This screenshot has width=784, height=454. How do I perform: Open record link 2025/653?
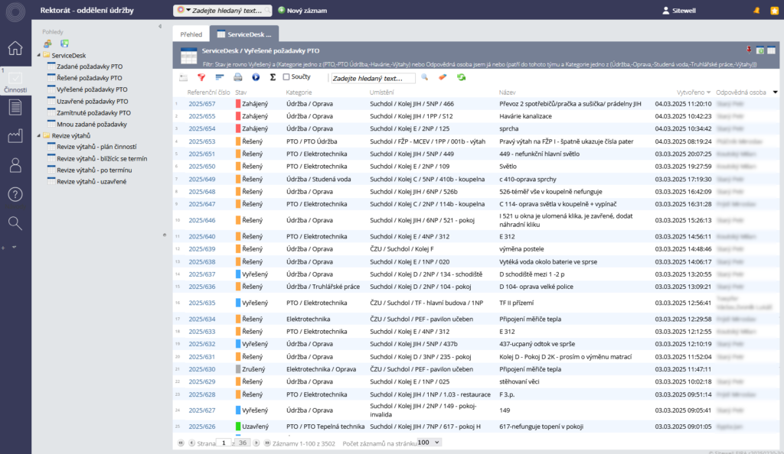point(202,141)
